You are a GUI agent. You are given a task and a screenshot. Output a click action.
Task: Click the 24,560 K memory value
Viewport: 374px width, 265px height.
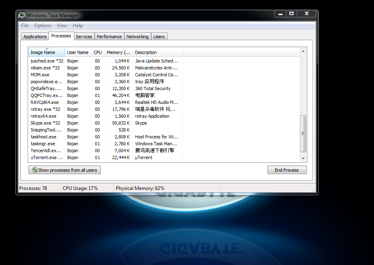121,68
